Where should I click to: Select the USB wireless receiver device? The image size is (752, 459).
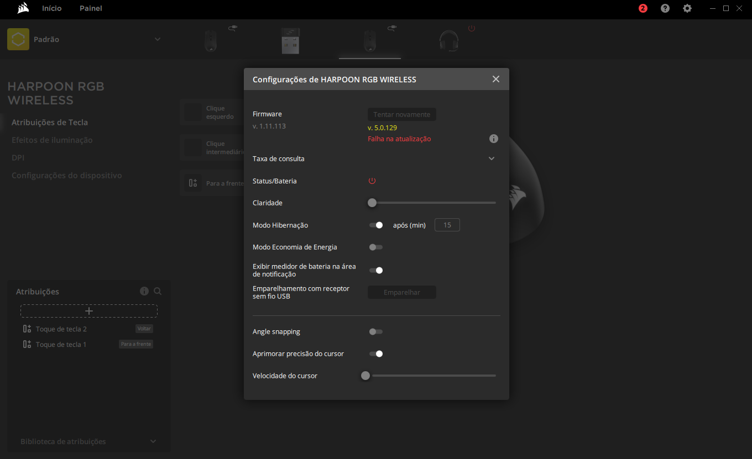290,41
